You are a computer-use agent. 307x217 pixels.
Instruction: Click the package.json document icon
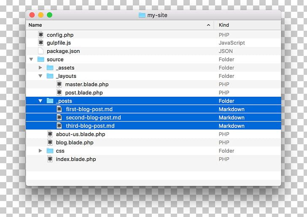(x=41, y=51)
